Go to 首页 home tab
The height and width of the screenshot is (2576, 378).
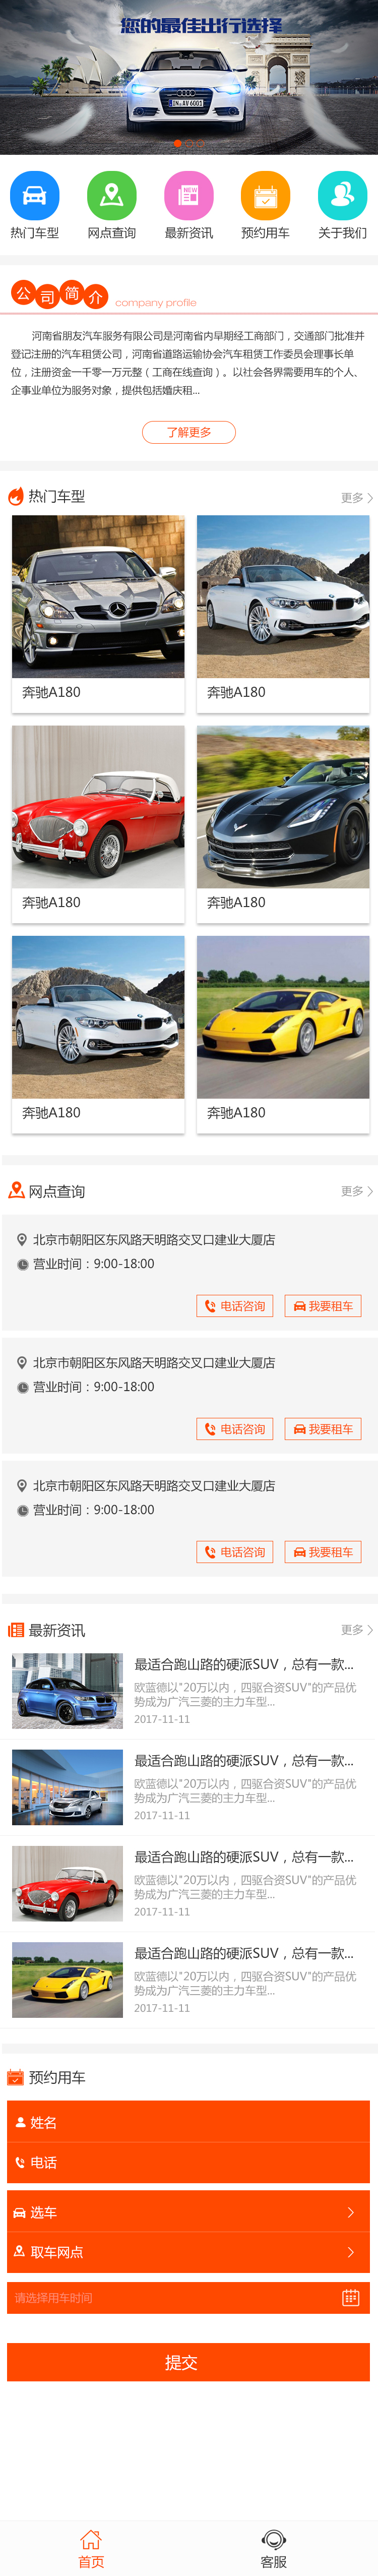(x=91, y=2547)
